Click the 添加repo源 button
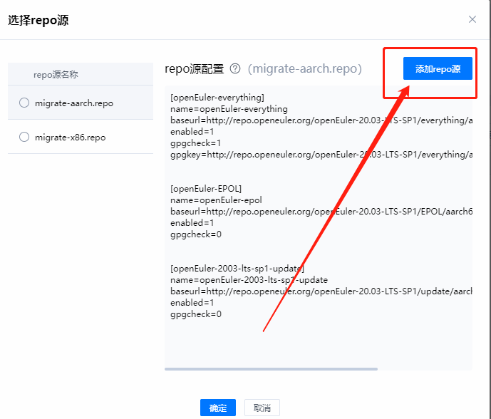Image resolution: width=491 pixels, height=419 pixels. point(438,68)
